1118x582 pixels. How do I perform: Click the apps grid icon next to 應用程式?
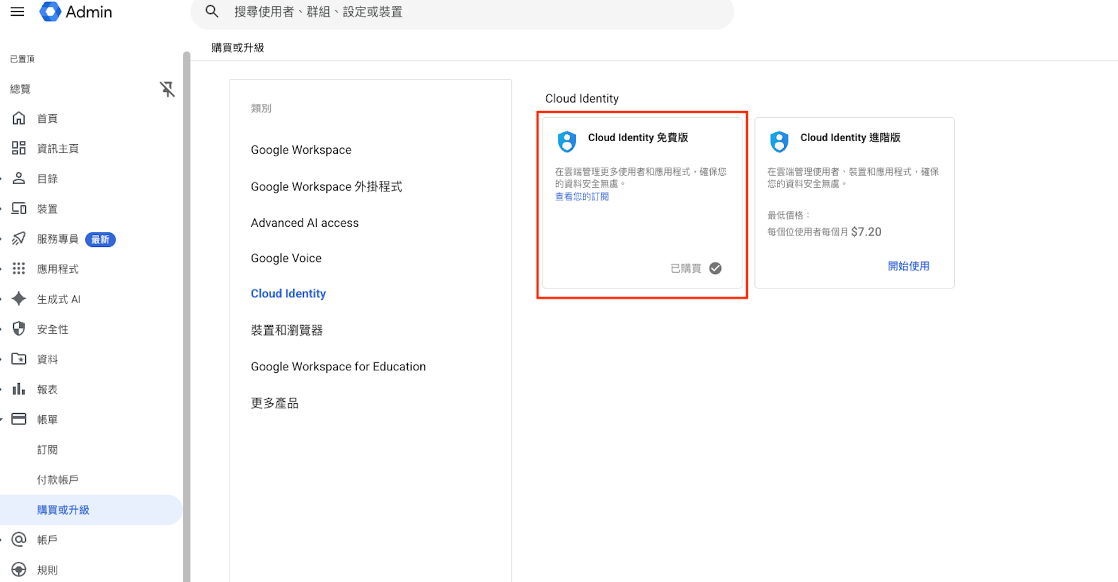point(19,269)
